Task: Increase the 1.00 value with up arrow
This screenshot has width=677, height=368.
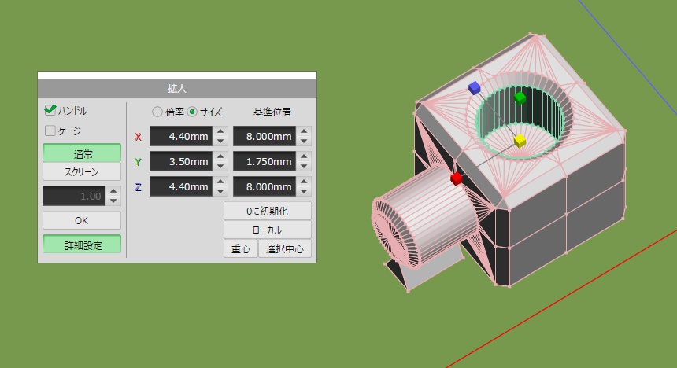Action: tap(113, 191)
